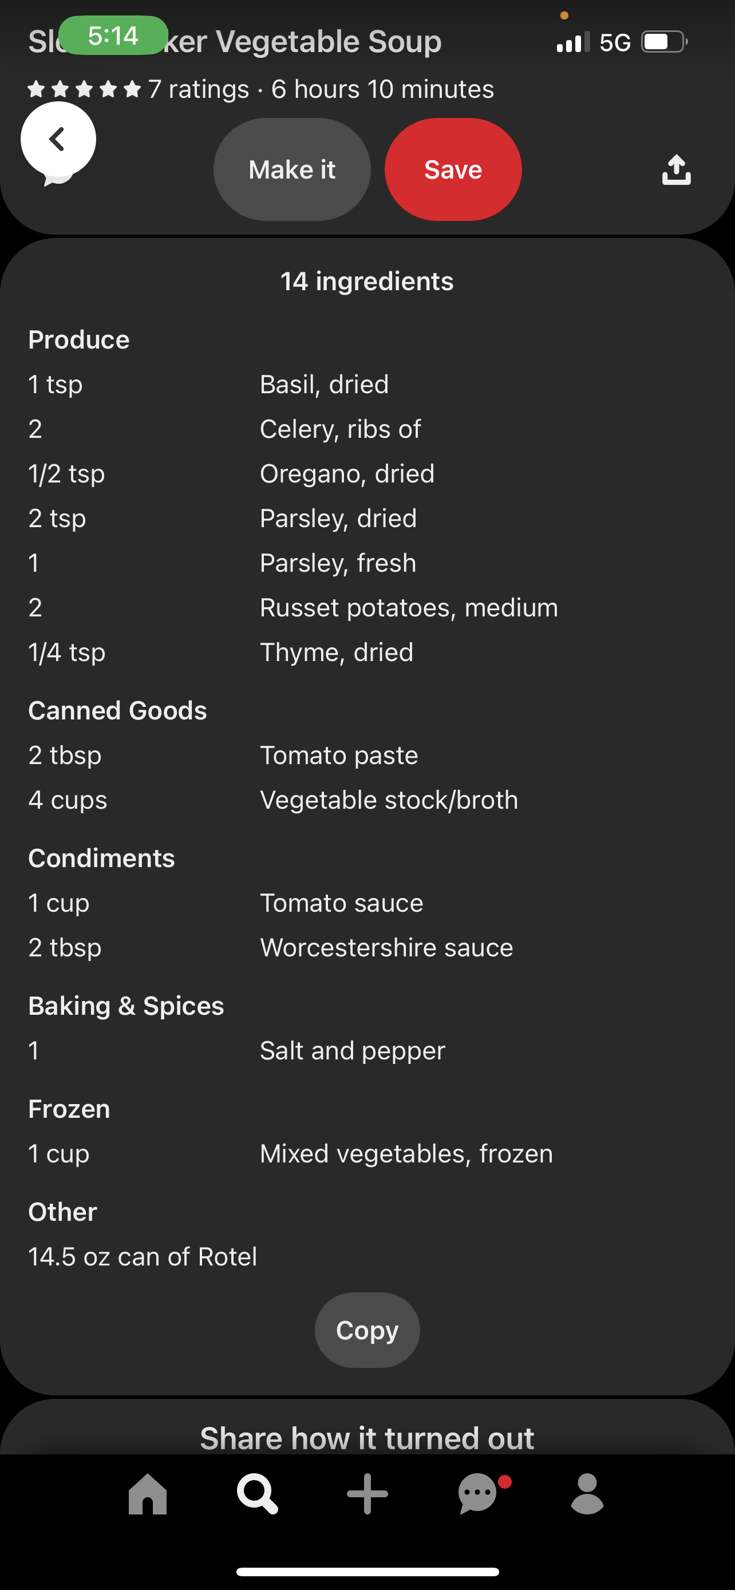This screenshot has height=1590, width=735.
Task: Tap the back arrow button
Action: [x=58, y=140]
